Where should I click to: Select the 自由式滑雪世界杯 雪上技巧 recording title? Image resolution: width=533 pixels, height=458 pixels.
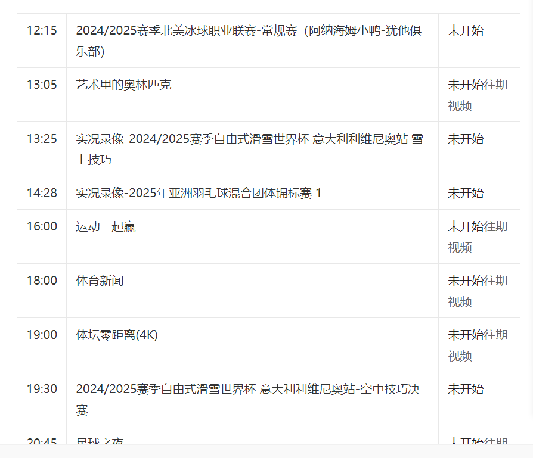pyautogui.click(x=249, y=149)
